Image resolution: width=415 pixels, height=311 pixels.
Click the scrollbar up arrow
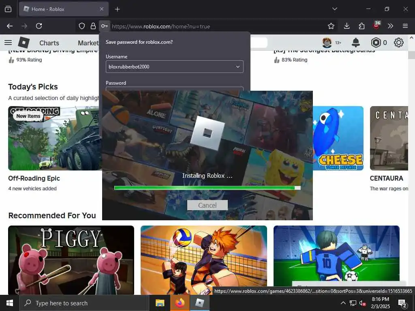coord(411,38)
